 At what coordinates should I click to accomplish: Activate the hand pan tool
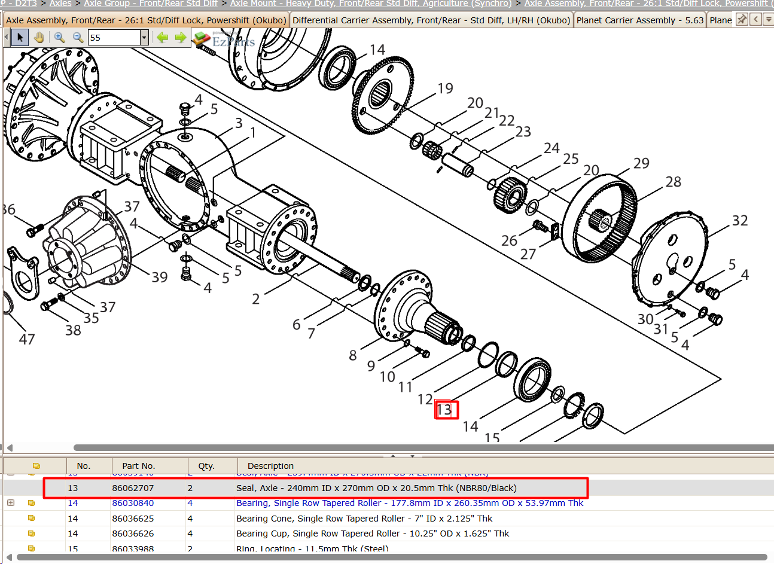pos(39,38)
